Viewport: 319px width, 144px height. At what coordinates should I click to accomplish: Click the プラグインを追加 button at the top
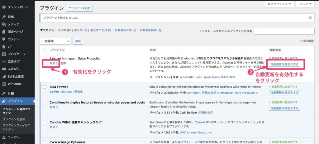tap(79, 8)
